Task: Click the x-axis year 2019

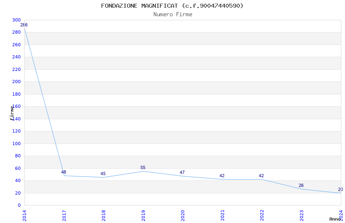Action: click(143, 216)
